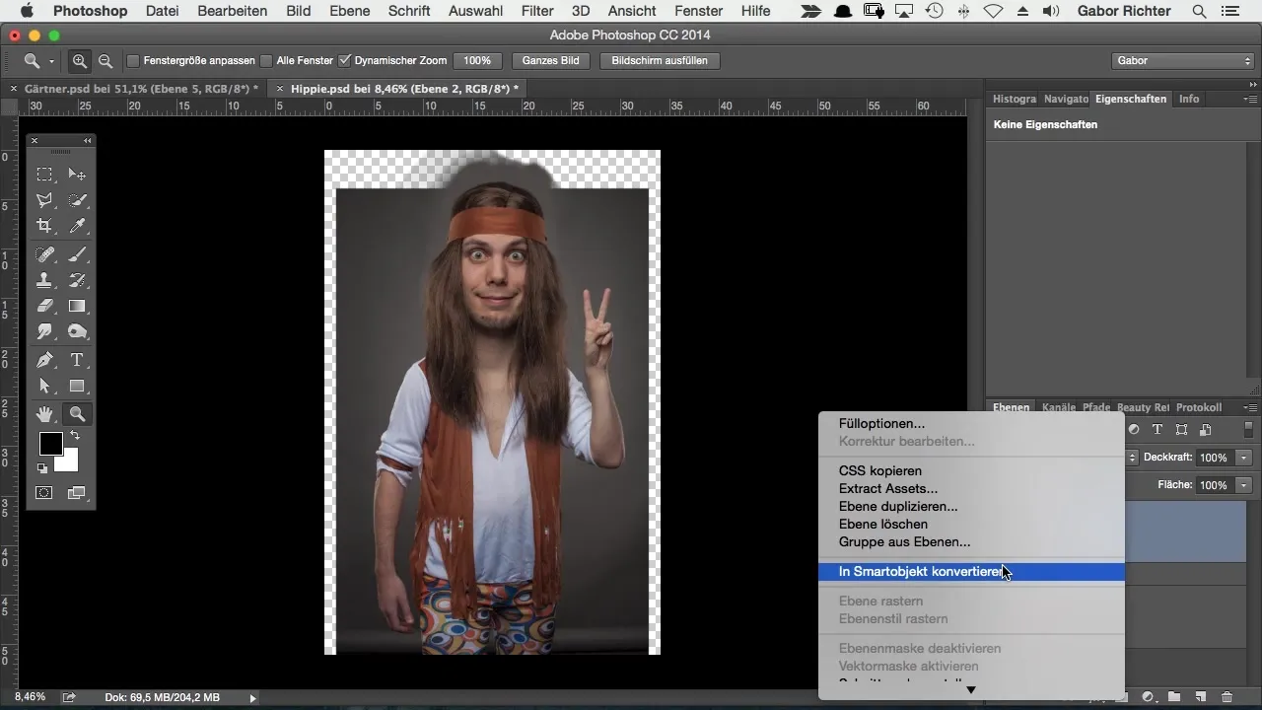Screen dimensions: 1262x710
Task: Select the Zoom tool in toolbox
Action: (x=77, y=414)
